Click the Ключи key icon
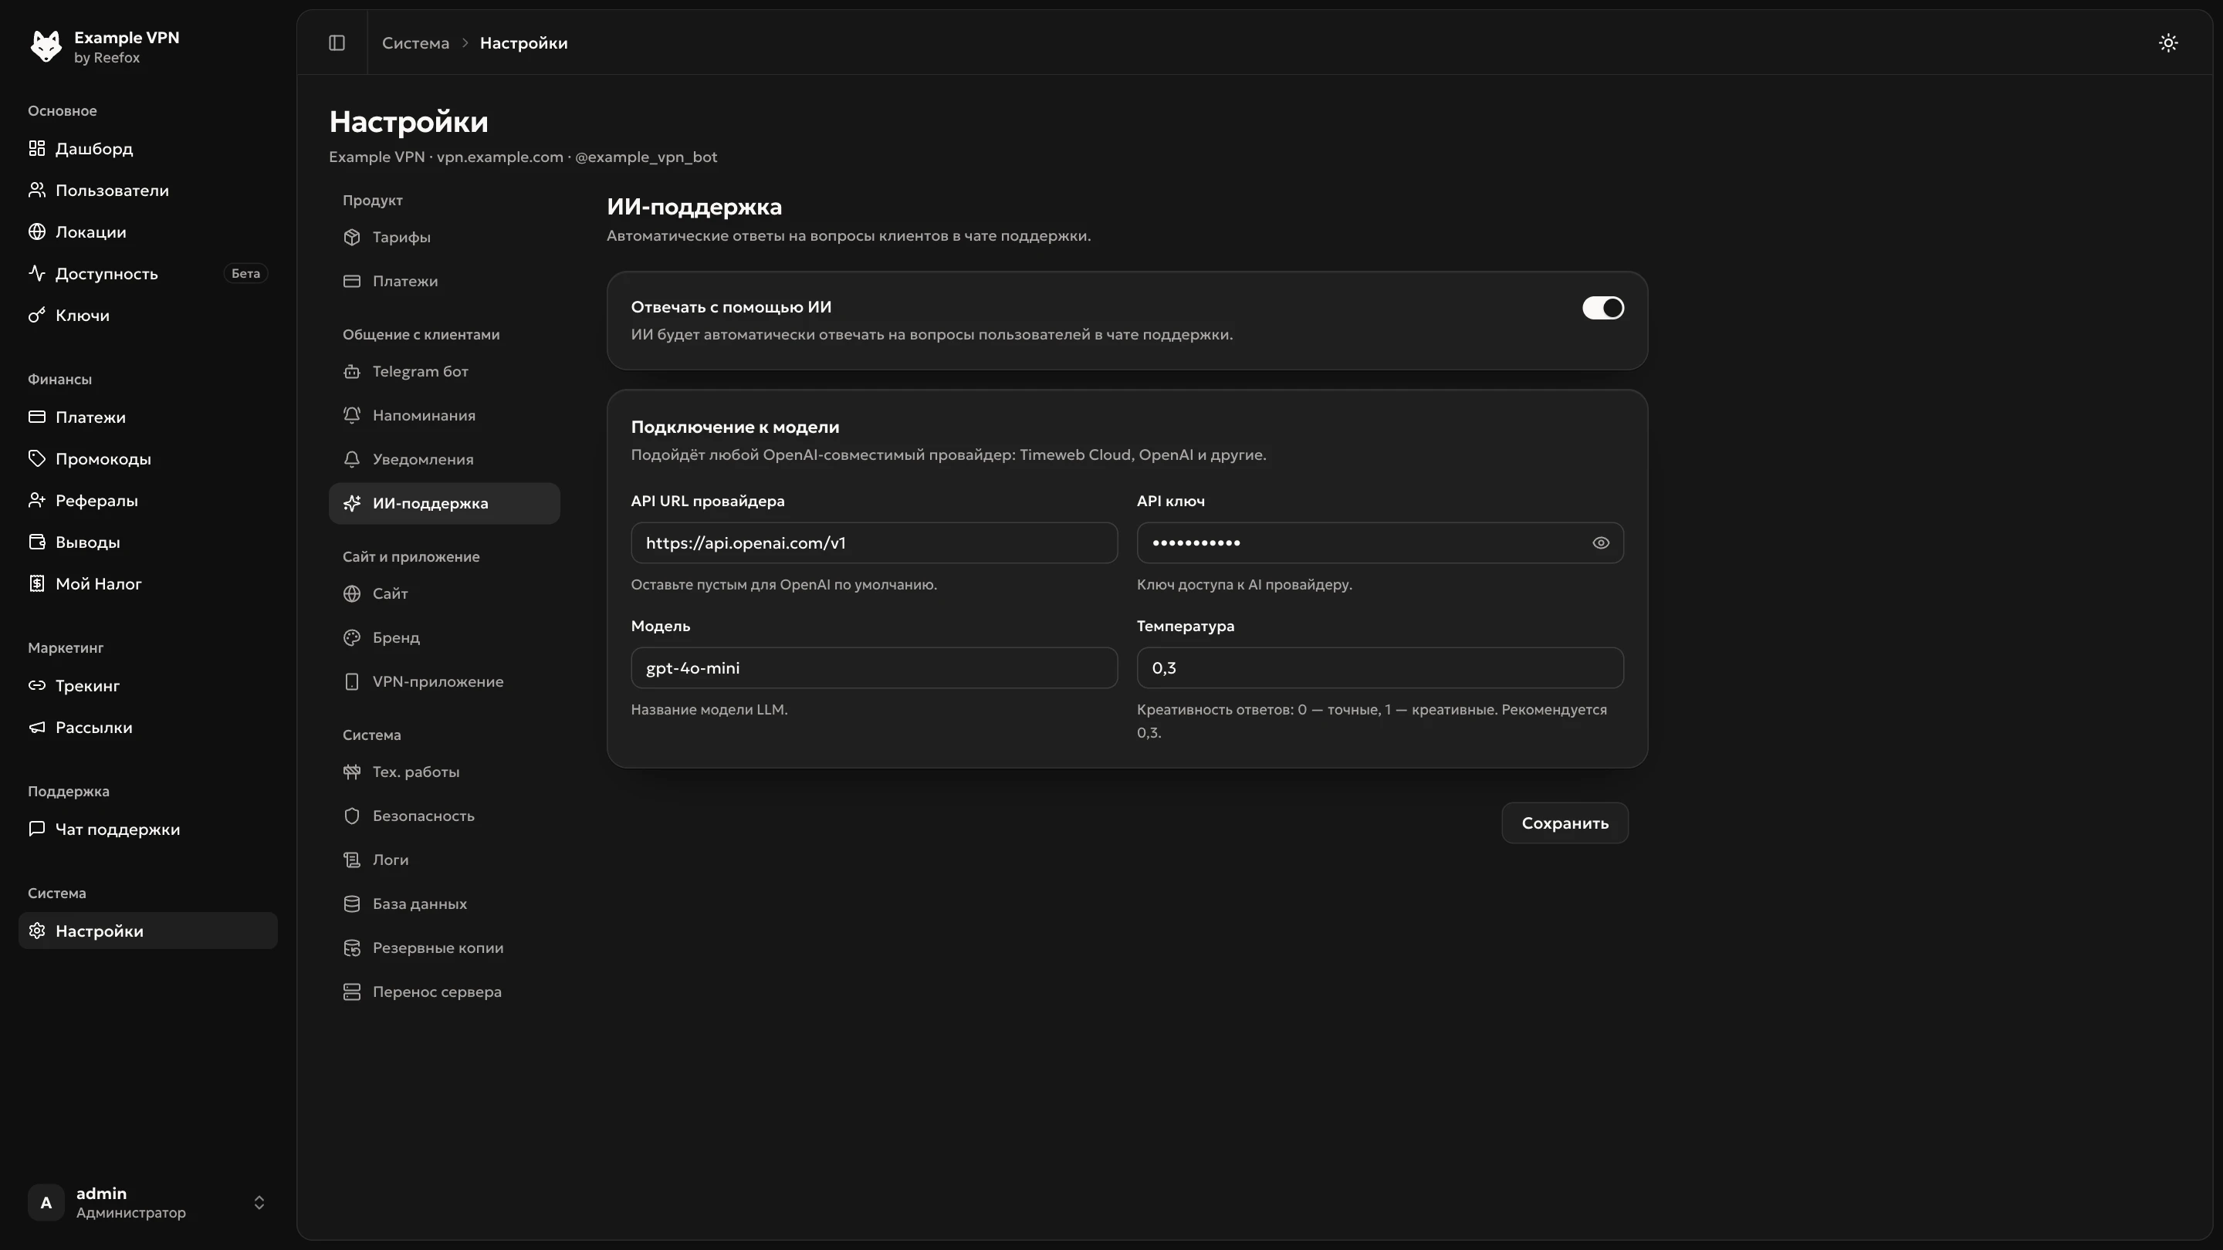This screenshot has width=2223, height=1250. [x=36, y=315]
